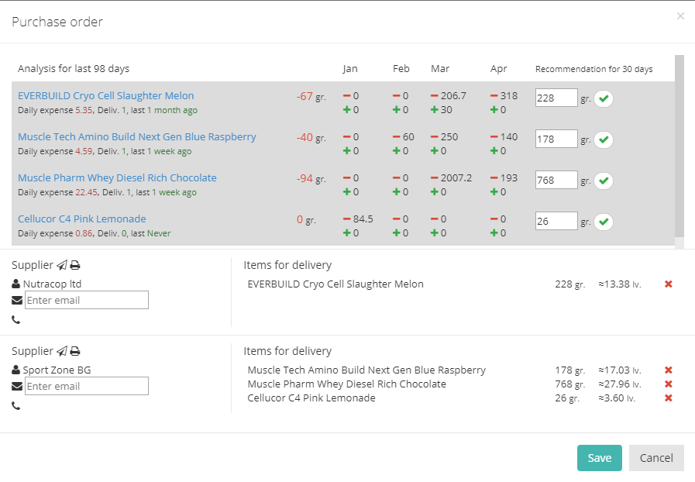Viewport: 695px width, 482px height.
Task: Click the 84.5 January consumption value
Action: click(363, 219)
